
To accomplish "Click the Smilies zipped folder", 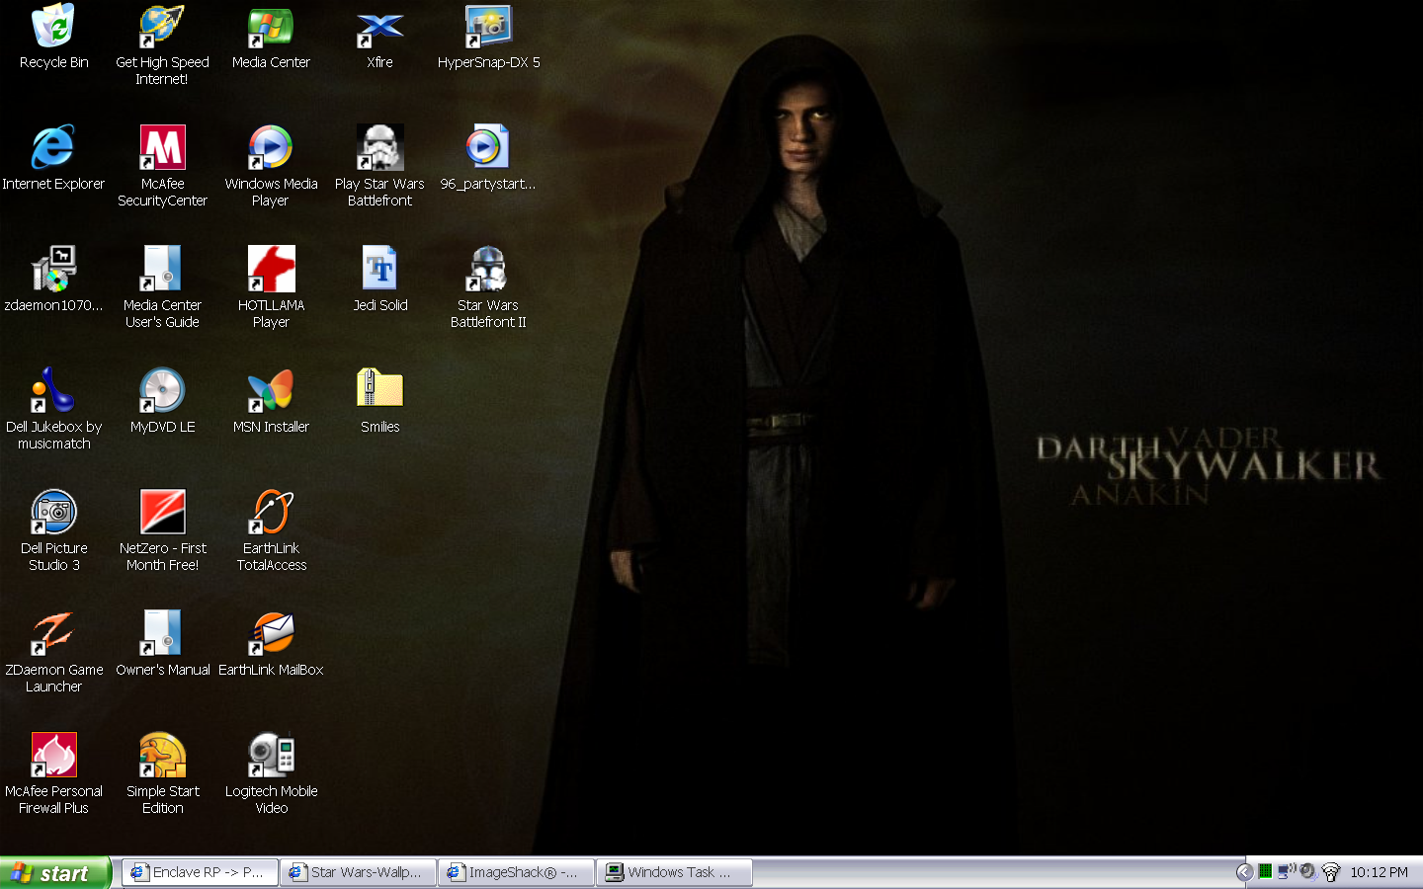I will pos(379,391).
